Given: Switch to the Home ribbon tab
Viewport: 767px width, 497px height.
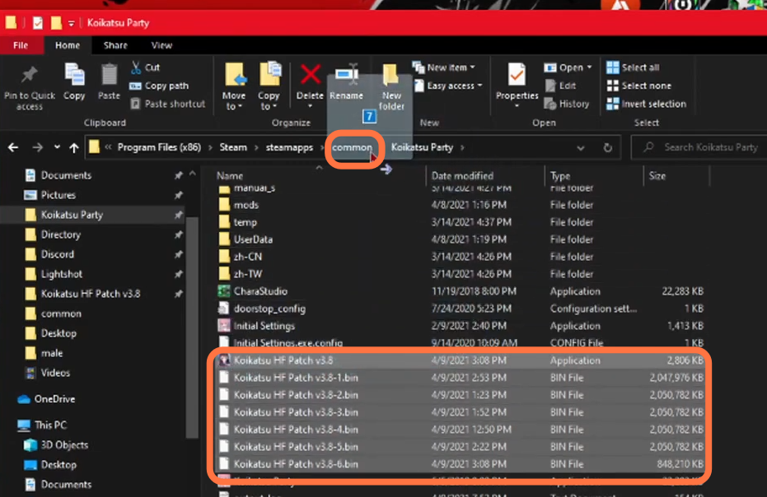Looking at the screenshot, I should click(x=68, y=45).
